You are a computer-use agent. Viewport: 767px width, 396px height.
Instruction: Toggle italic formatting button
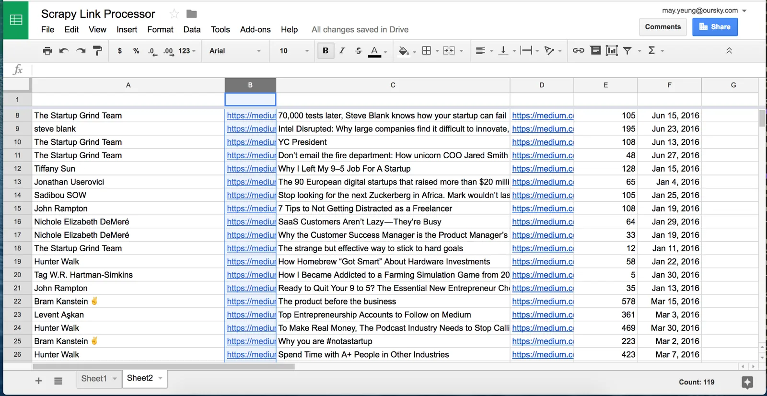342,51
